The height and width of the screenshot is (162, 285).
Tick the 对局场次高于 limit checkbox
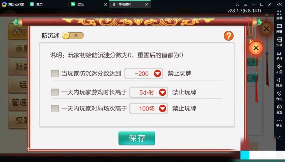click(55, 108)
